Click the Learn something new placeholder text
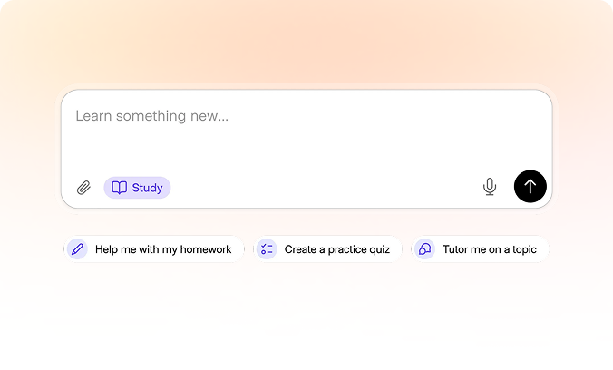 pos(152,116)
